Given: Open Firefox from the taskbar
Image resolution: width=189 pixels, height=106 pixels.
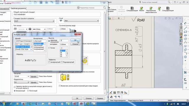Looking at the screenshot, I should click(x=24, y=104).
